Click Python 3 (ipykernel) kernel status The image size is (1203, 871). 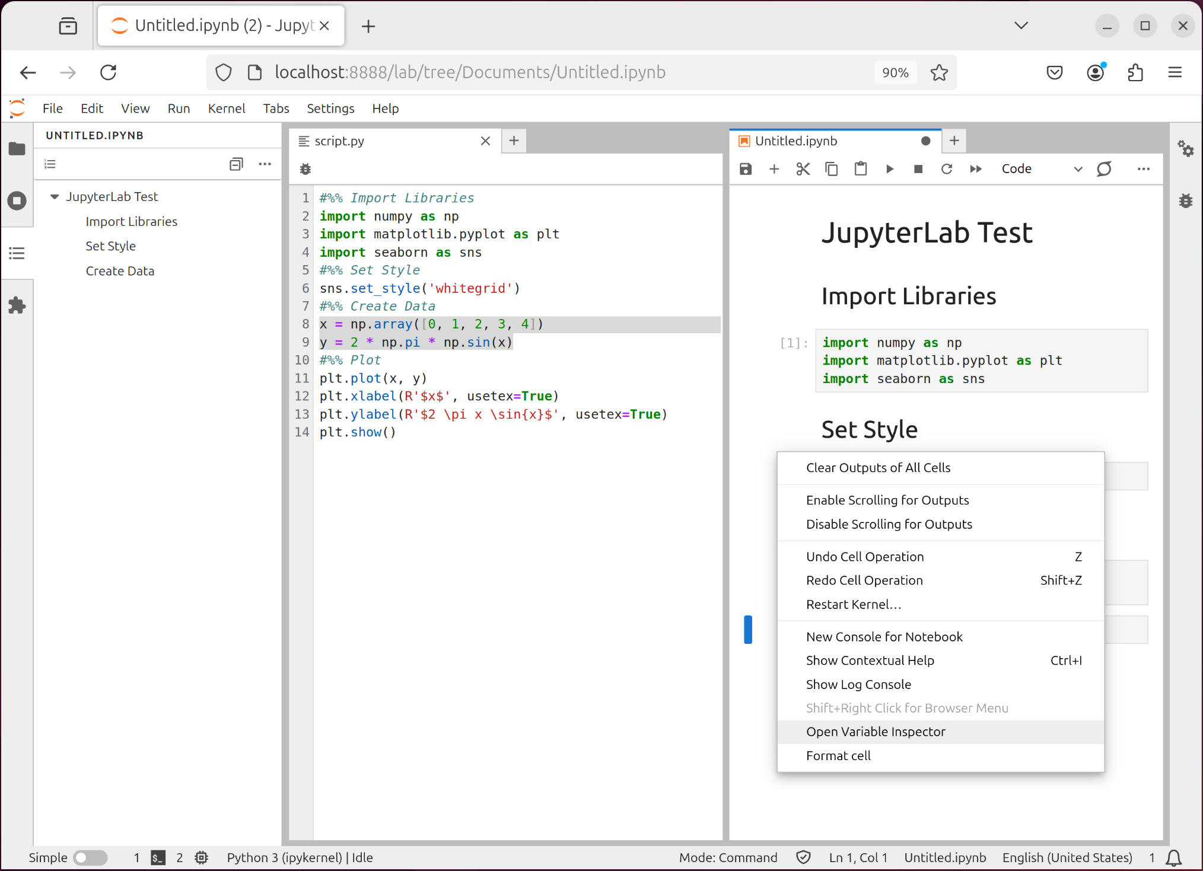pyautogui.click(x=300, y=857)
